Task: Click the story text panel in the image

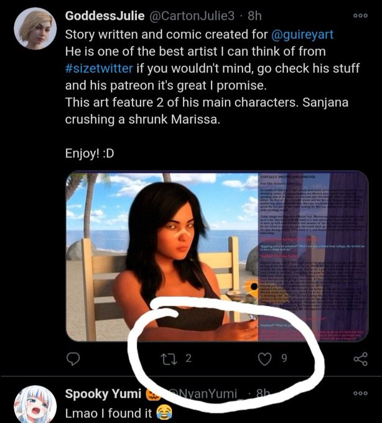Action: 313,256
